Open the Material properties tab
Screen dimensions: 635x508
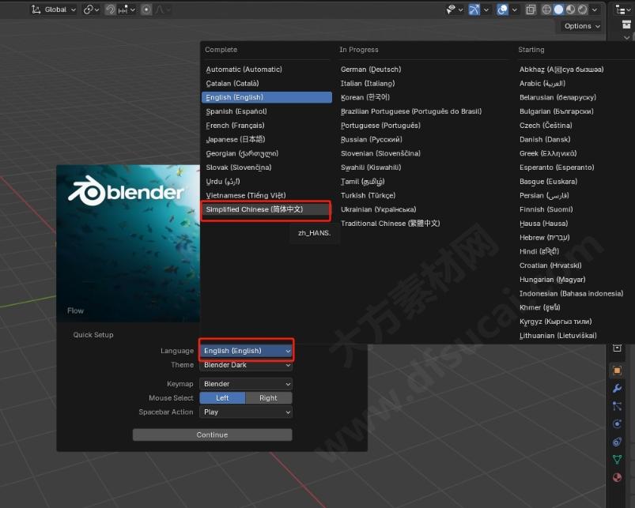[x=617, y=477]
